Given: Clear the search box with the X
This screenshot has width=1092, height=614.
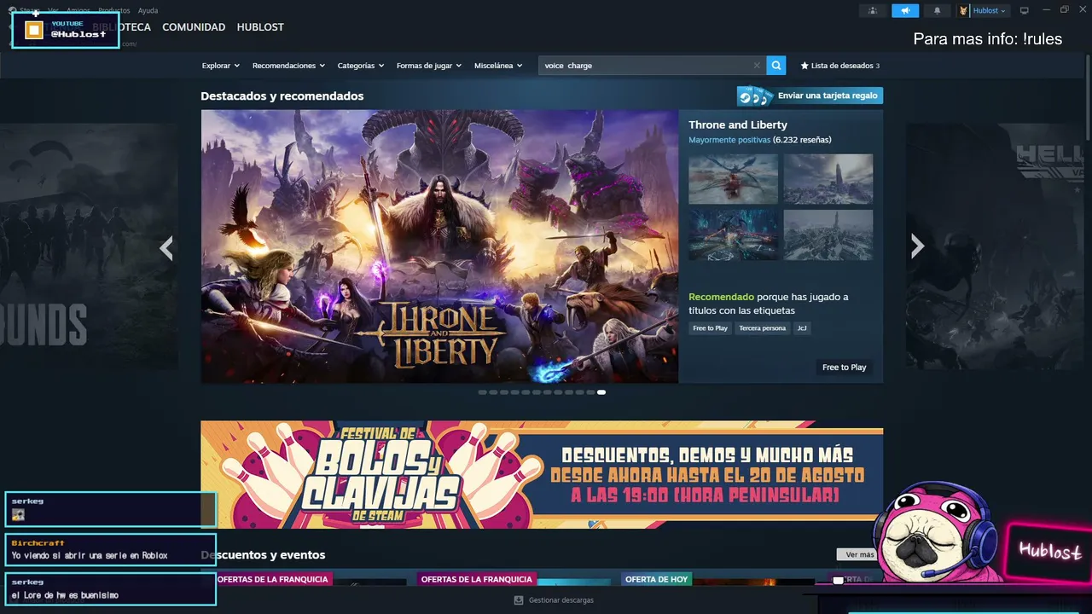Looking at the screenshot, I should pos(757,66).
